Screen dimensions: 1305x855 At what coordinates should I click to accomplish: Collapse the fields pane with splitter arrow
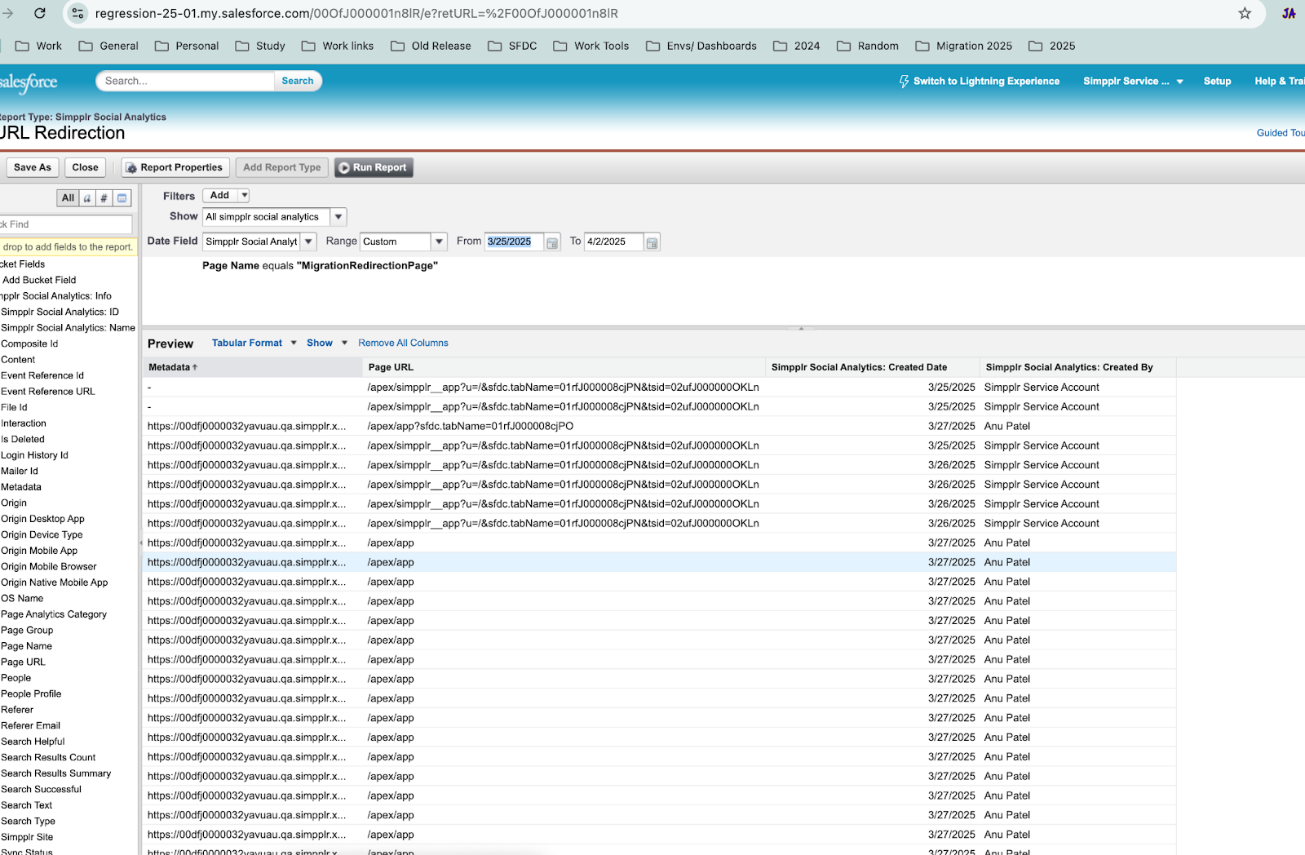[140, 543]
